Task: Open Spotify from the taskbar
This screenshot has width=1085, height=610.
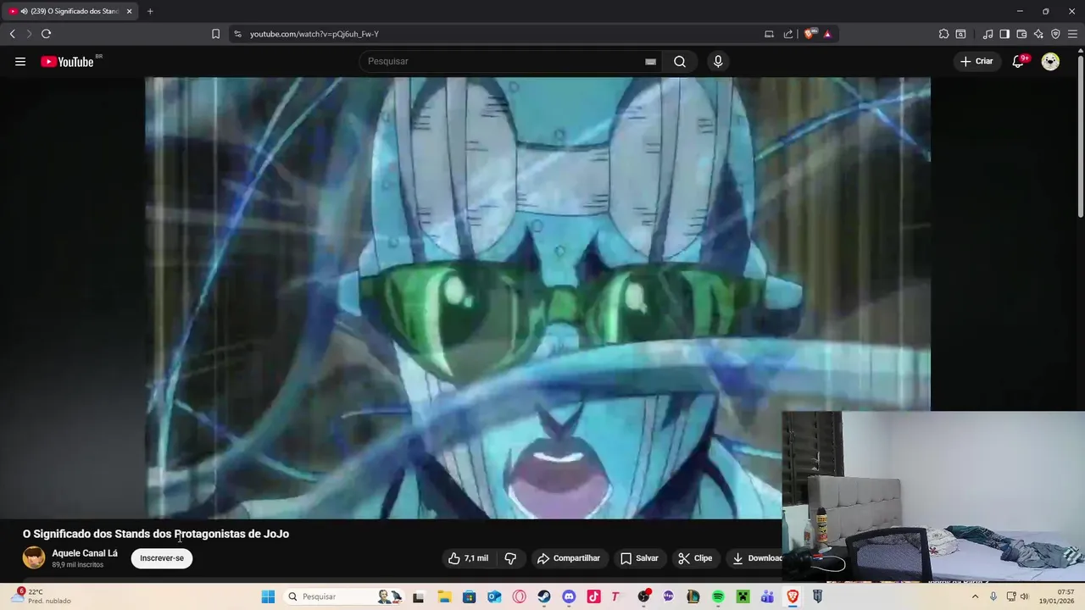Action: pyautogui.click(x=718, y=596)
